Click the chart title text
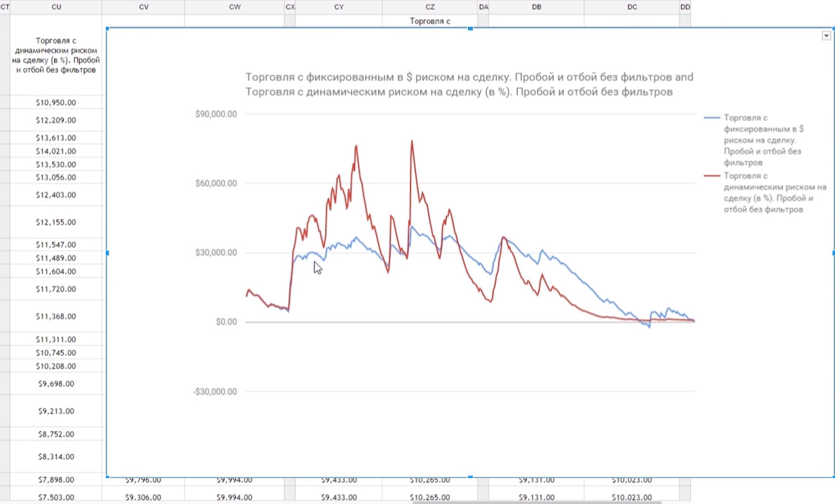 (469, 84)
